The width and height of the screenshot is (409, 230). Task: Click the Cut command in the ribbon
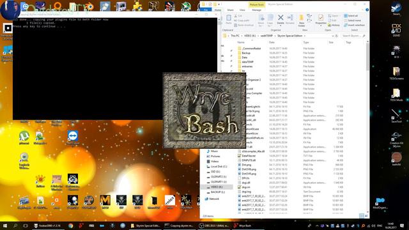click(x=238, y=16)
